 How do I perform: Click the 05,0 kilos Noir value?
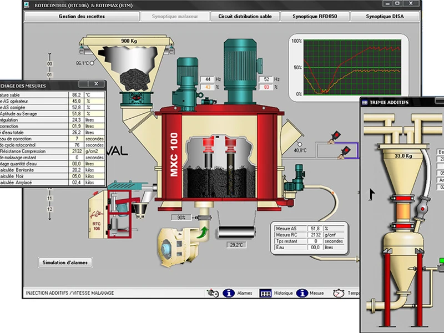tap(77, 176)
